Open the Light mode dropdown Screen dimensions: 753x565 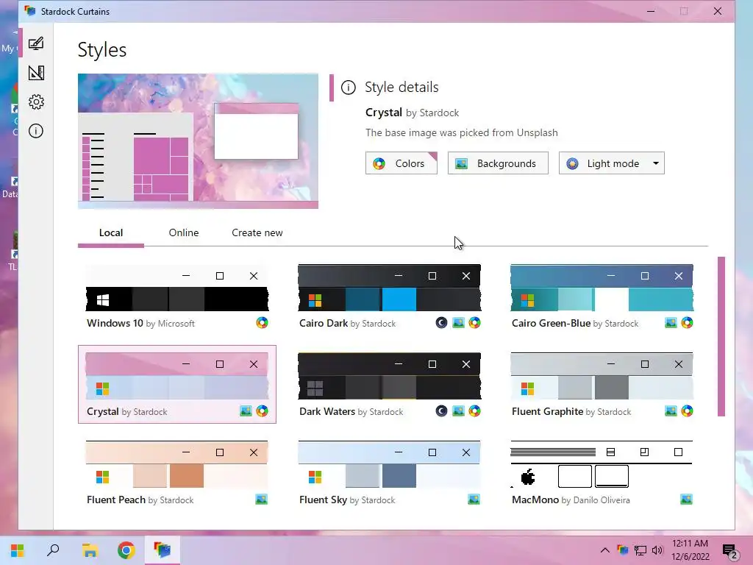(611, 163)
